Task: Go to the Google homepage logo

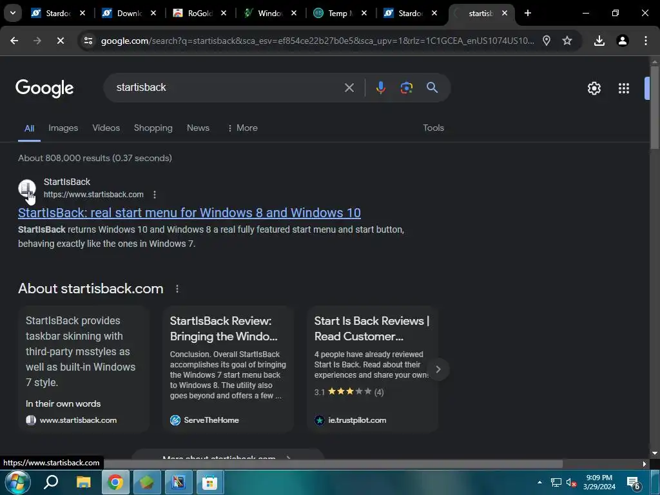Action: tap(44, 88)
